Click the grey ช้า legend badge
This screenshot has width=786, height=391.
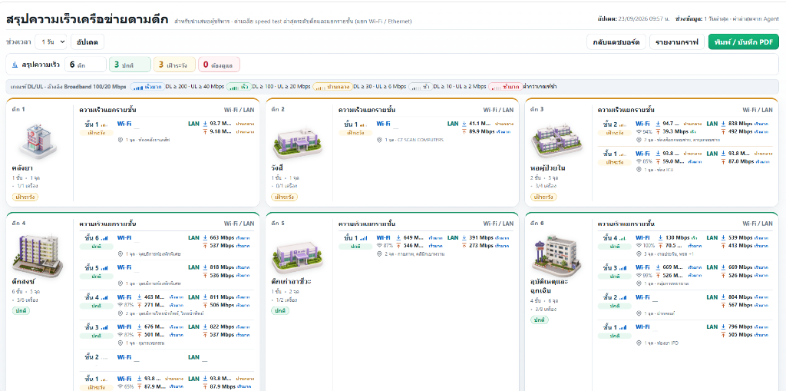coord(421,87)
